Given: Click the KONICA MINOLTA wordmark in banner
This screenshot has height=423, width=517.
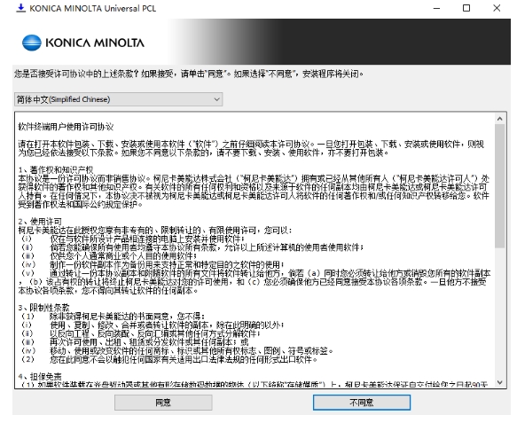Looking at the screenshot, I should coord(95,43).
